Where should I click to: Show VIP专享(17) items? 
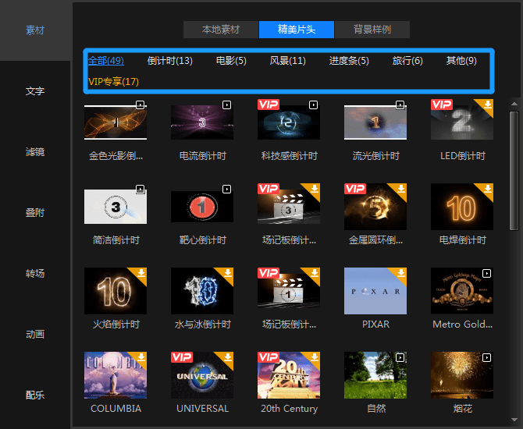coord(113,82)
